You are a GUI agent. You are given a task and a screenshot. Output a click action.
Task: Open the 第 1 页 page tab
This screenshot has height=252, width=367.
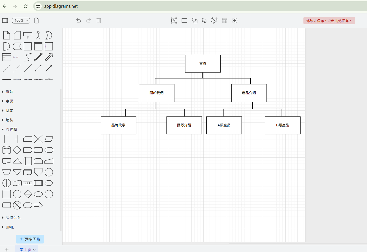(x=26, y=249)
